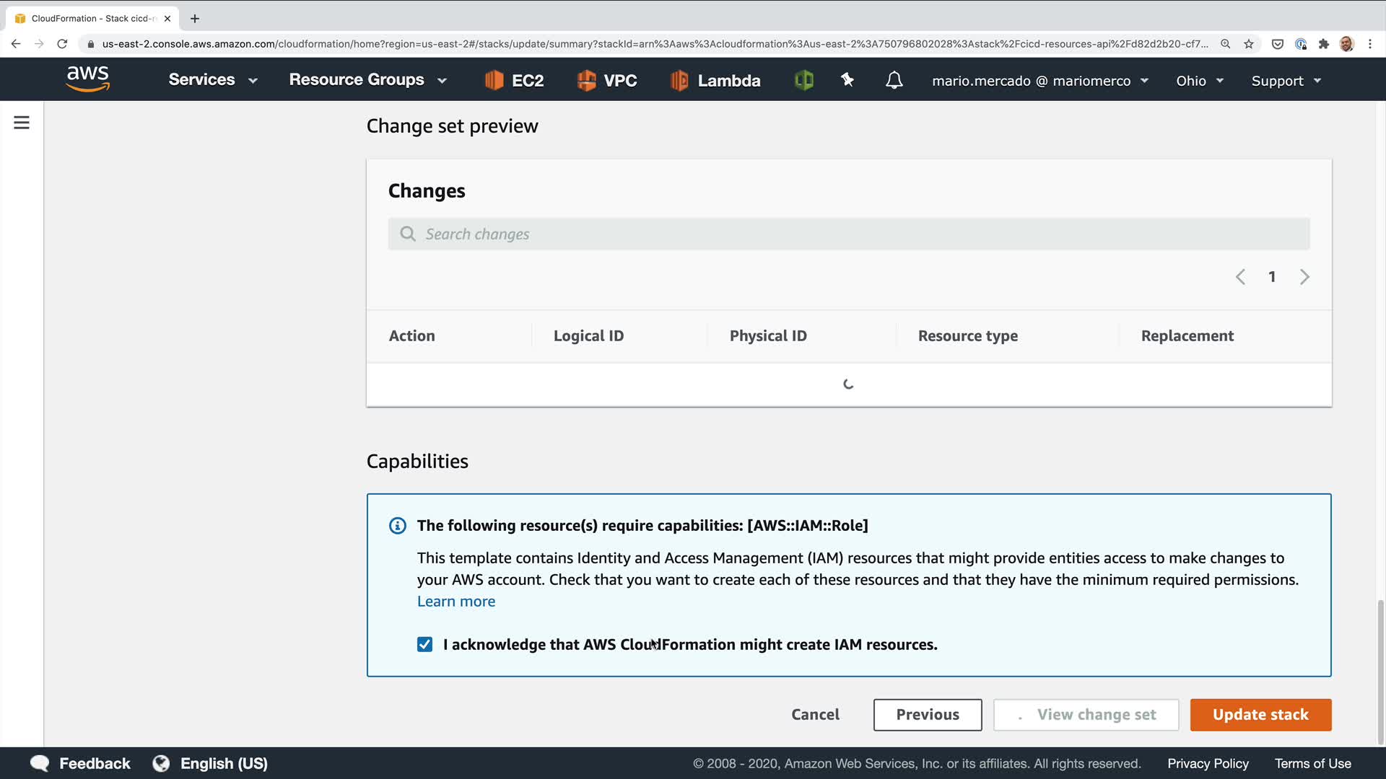Click the green service icon beside Lambda

(x=803, y=80)
